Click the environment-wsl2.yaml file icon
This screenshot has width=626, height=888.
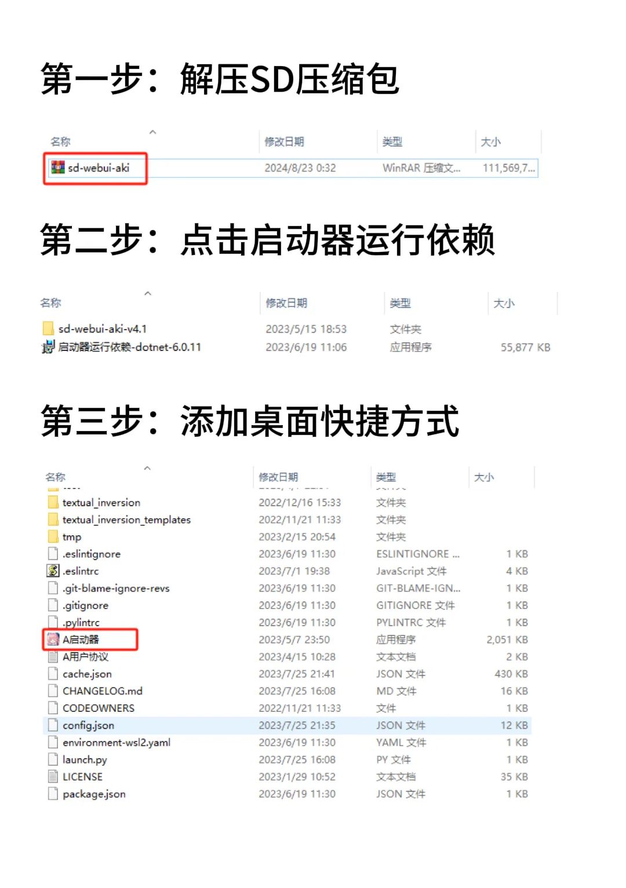point(53,743)
